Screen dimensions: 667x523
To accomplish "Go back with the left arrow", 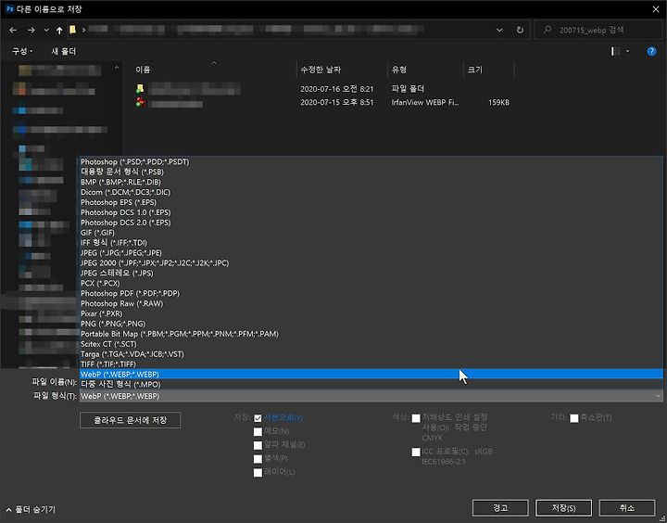I will coord(13,31).
